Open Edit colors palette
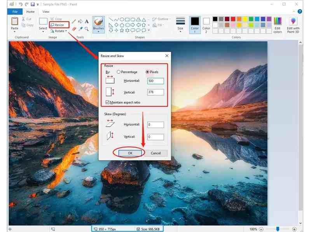The image size is (311, 232). click(278, 24)
